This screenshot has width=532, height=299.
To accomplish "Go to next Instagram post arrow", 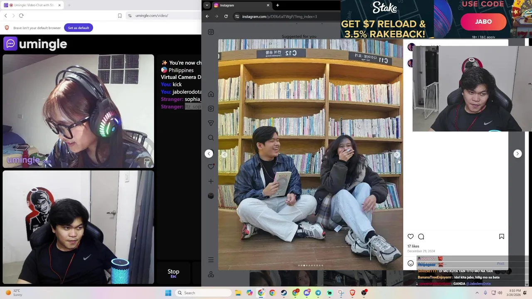I will (x=517, y=154).
